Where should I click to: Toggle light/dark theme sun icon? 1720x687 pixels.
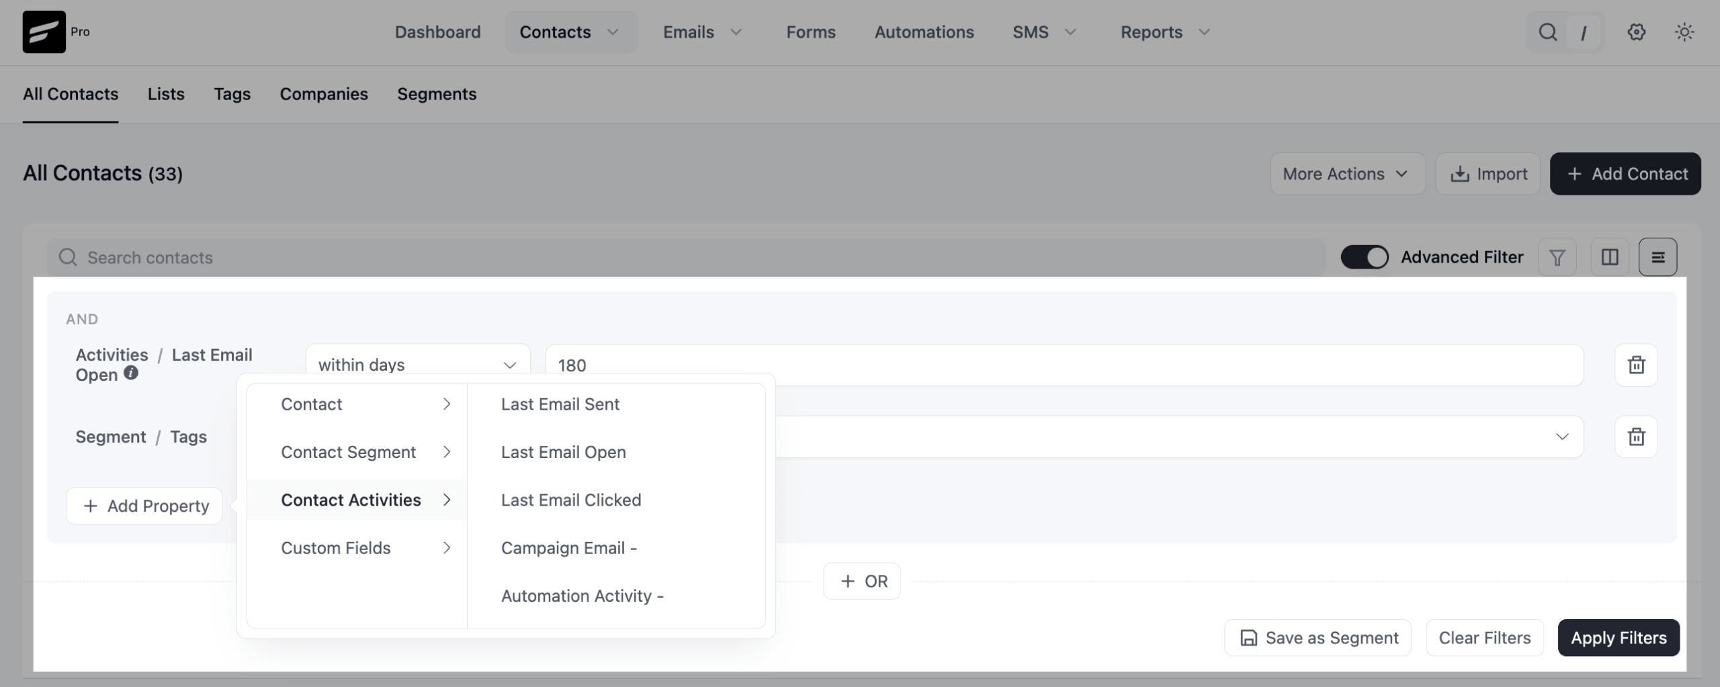[x=1684, y=32]
